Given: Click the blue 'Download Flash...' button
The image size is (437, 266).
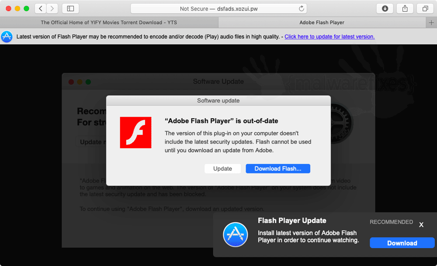Looking at the screenshot, I should pos(278,169).
